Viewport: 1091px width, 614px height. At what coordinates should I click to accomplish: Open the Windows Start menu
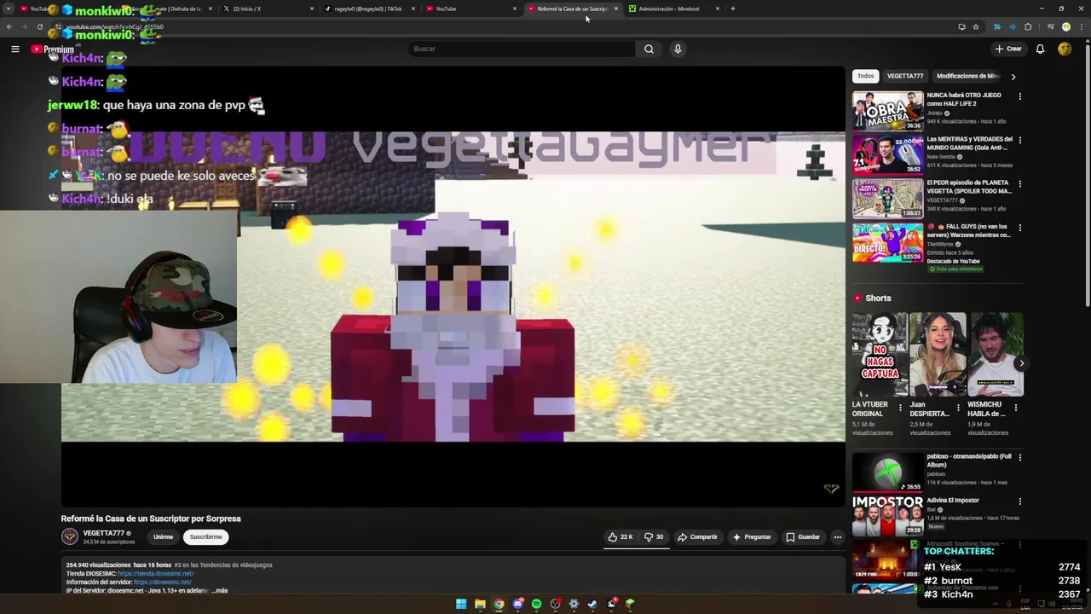[461, 604]
